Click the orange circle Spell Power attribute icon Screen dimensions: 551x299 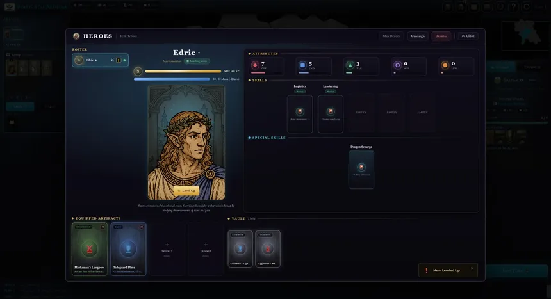[x=445, y=65]
